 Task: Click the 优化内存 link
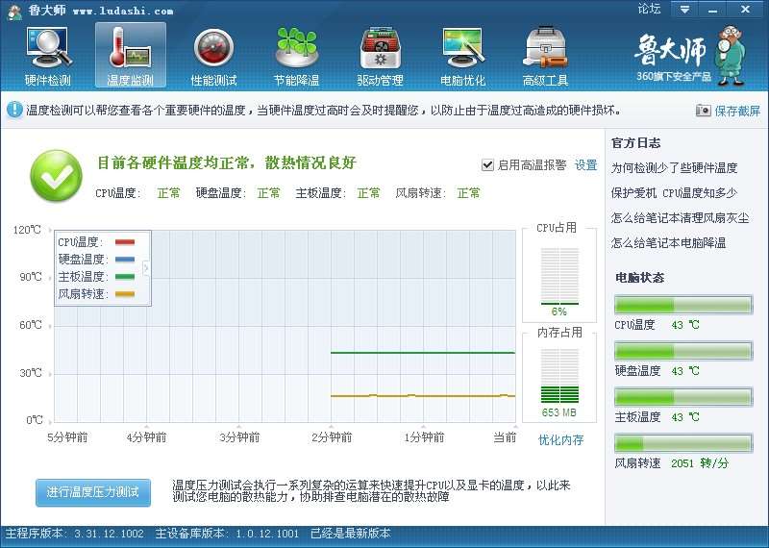(x=560, y=439)
